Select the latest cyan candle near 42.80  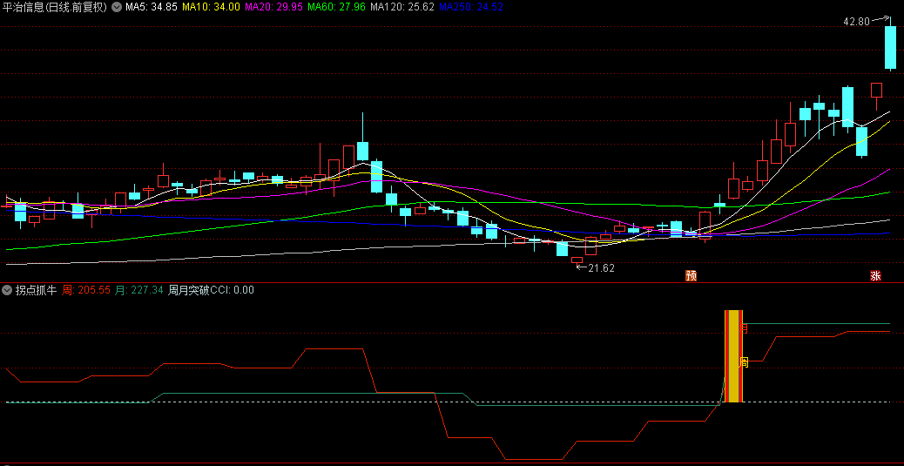tap(891, 46)
